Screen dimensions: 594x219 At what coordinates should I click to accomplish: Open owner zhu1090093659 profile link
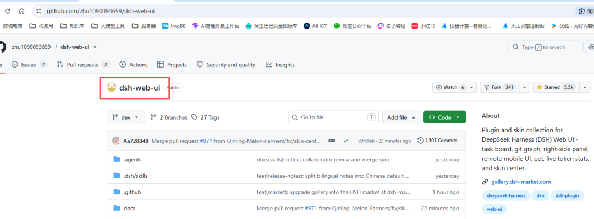coord(31,47)
